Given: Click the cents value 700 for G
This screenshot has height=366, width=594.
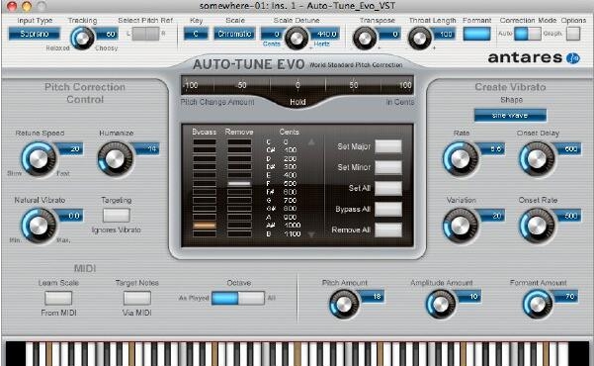Looking at the screenshot, I should click(290, 200).
